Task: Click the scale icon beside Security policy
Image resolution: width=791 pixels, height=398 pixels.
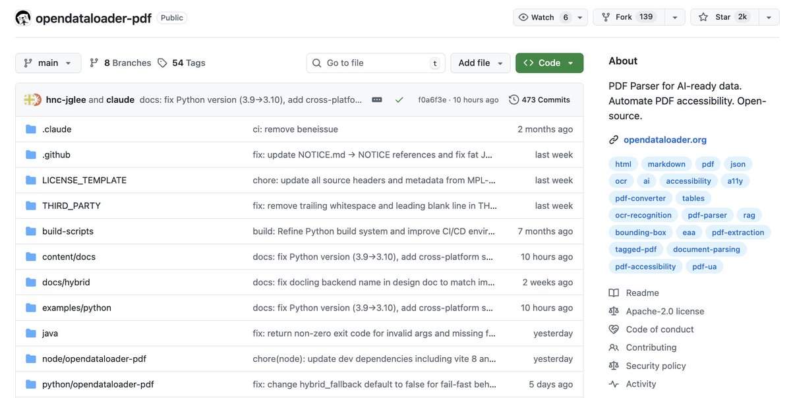Action: pyautogui.click(x=614, y=366)
